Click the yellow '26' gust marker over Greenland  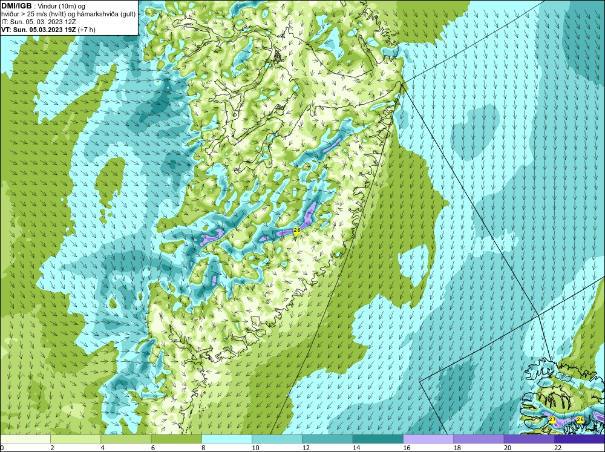[x=296, y=230]
